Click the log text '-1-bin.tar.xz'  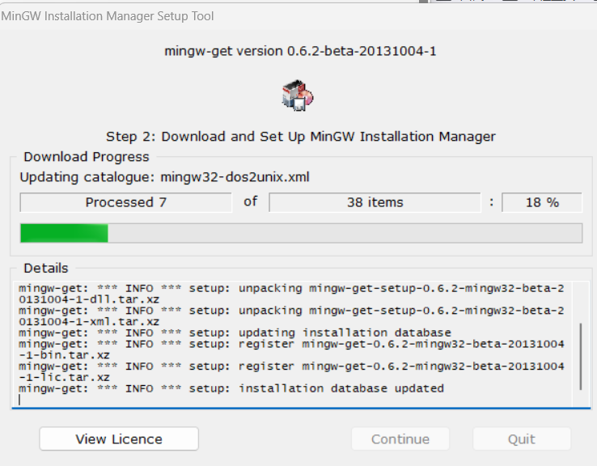[x=64, y=355]
